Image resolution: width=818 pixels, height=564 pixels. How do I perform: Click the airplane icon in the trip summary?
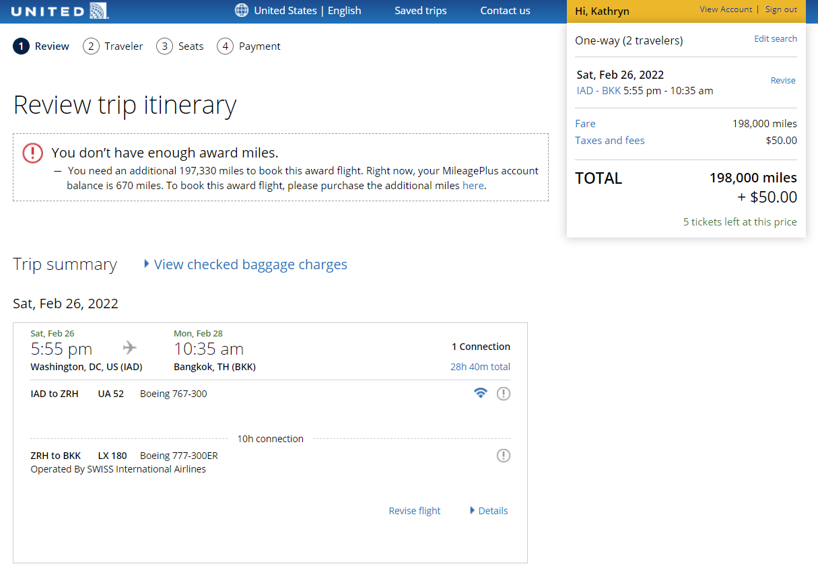coord(128,347)
